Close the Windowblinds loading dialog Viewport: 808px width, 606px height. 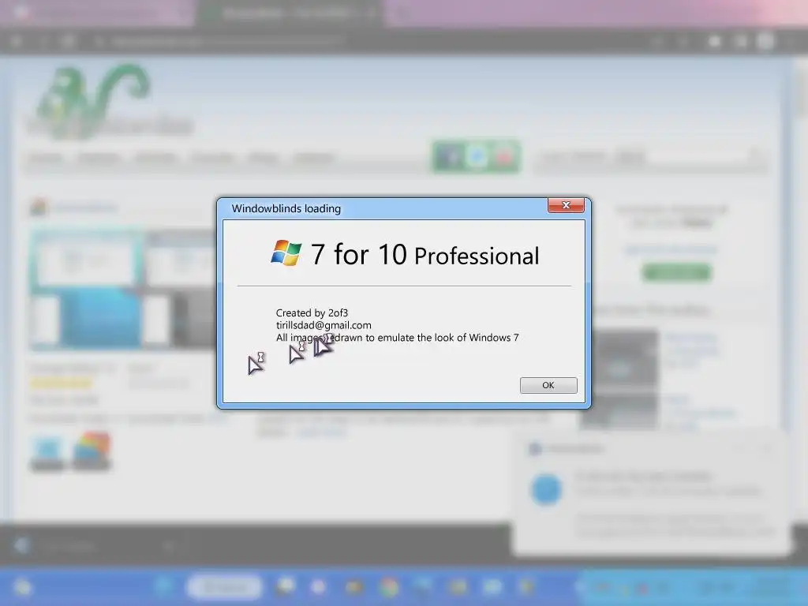coord(566,205)
